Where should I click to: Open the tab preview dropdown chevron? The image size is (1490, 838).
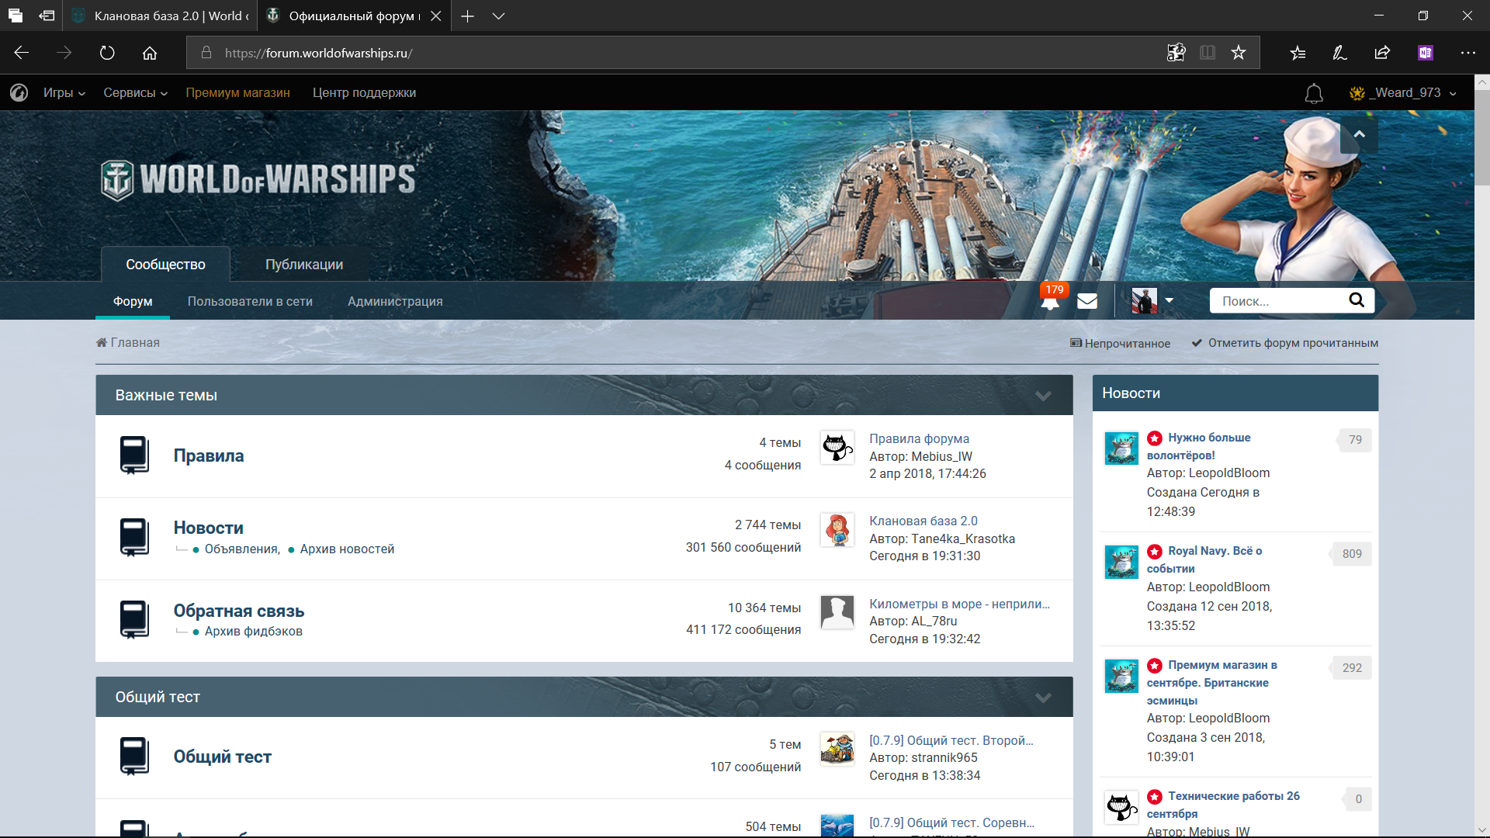pyautogui.click(x=499, y=16)
